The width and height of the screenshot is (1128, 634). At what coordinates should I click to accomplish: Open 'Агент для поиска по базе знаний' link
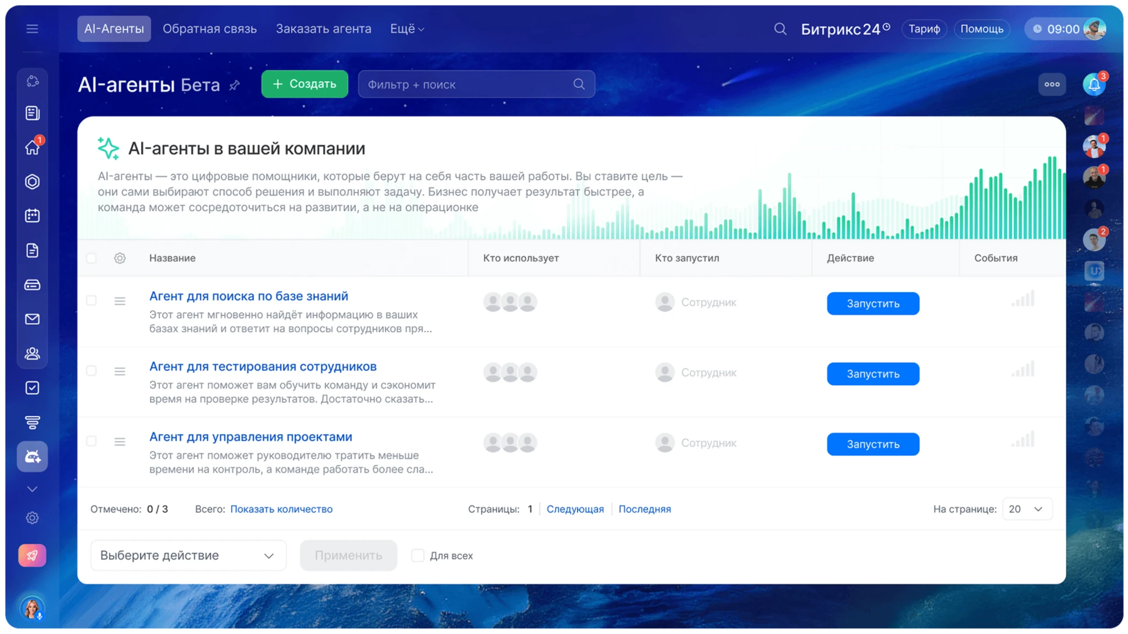click(249, 296)
